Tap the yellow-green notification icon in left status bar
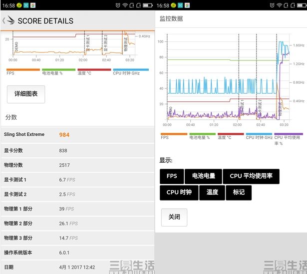This screenshot has width=307, height=274. (x=19, y=5)
